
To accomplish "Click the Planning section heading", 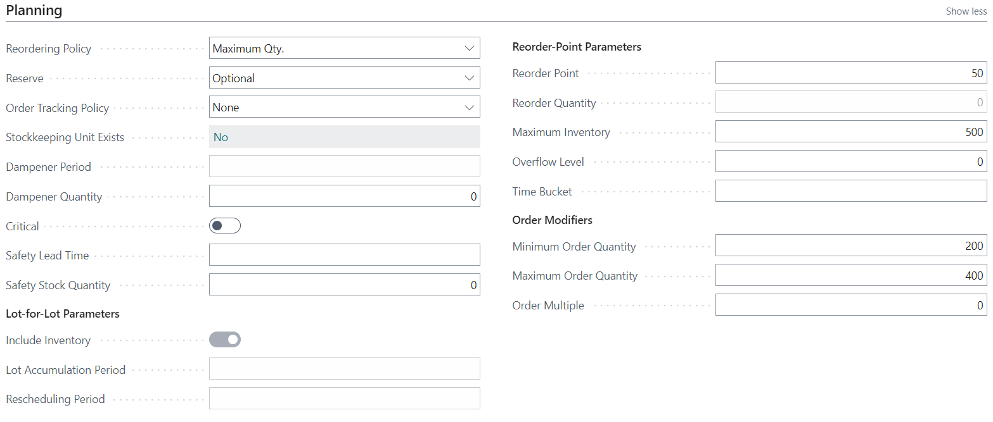I will (x=34, y=10).
